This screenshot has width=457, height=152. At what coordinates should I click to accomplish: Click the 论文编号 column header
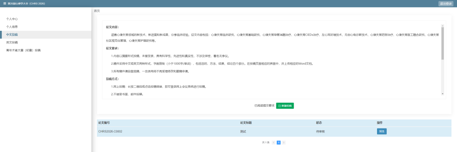104,122
